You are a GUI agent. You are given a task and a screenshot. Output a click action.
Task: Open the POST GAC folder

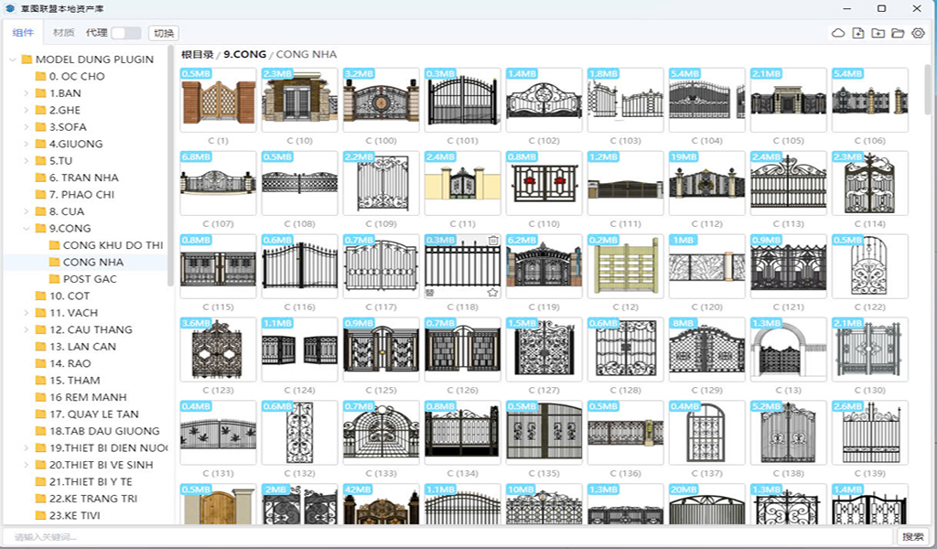click(x=90, y=279)
